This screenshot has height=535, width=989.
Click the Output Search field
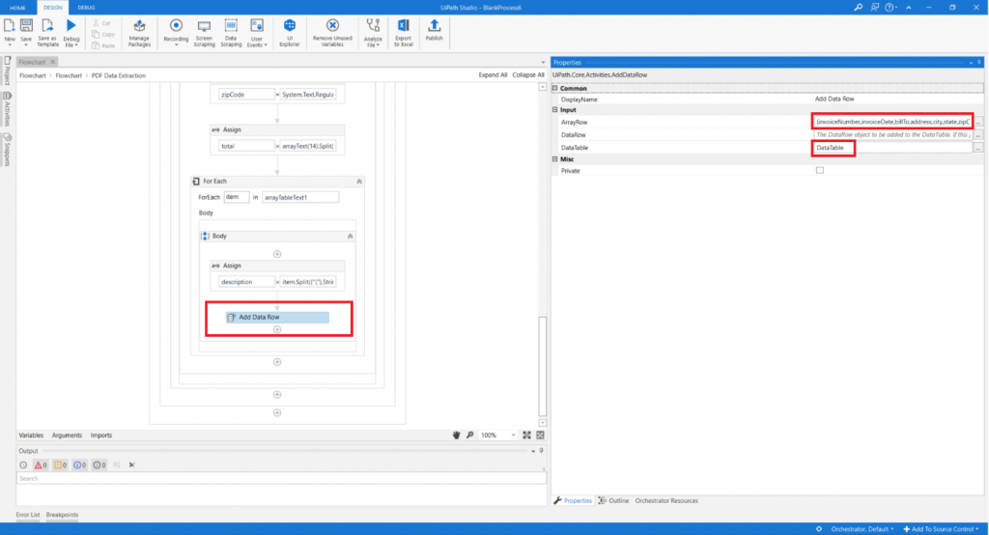281,479
